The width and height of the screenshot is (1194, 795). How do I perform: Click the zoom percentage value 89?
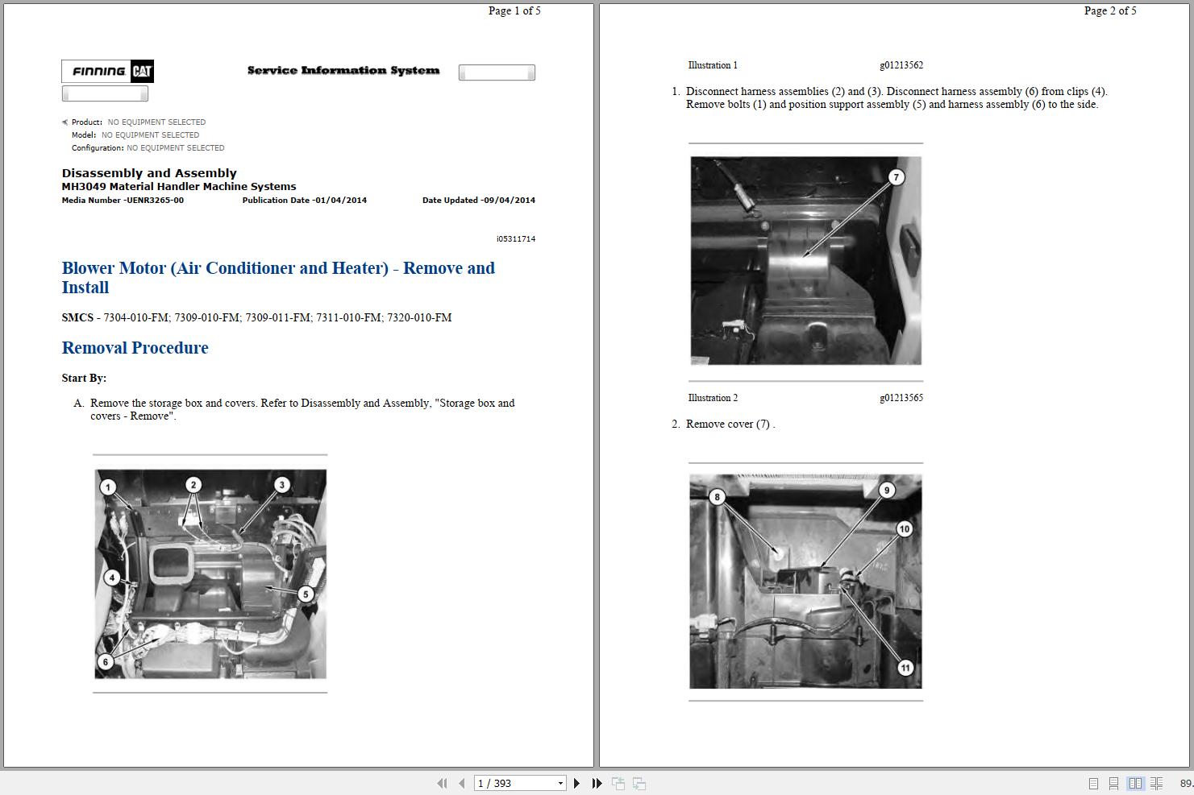(1186, 783)
